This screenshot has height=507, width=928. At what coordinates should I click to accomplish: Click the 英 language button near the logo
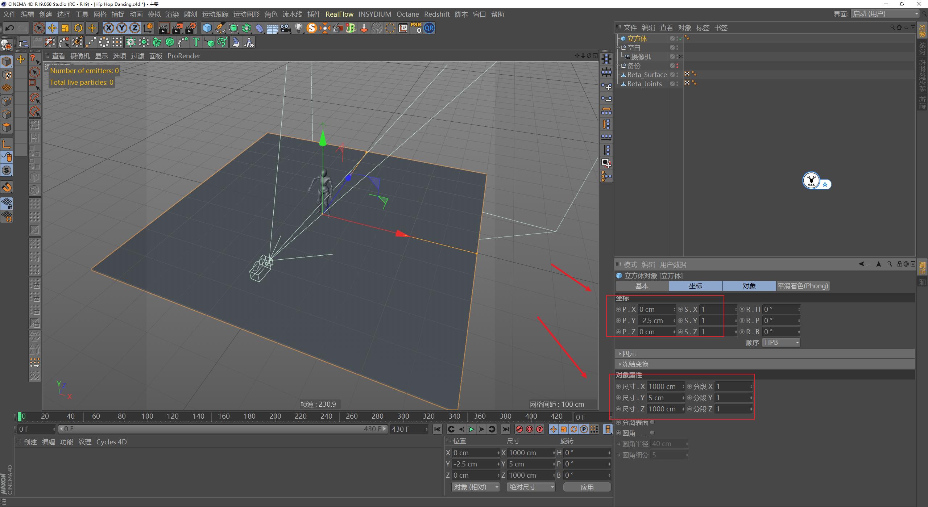[825, 184]
